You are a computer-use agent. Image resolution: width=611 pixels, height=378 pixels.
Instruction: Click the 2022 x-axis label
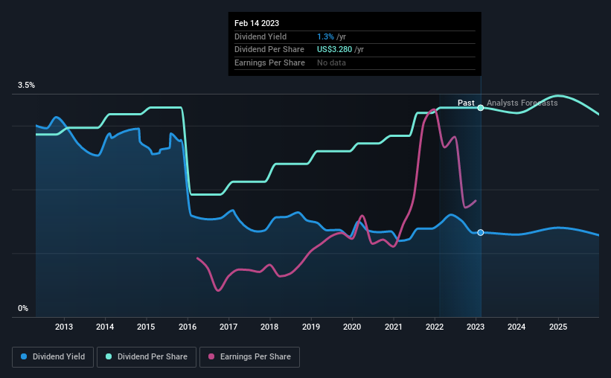(435, 327)
